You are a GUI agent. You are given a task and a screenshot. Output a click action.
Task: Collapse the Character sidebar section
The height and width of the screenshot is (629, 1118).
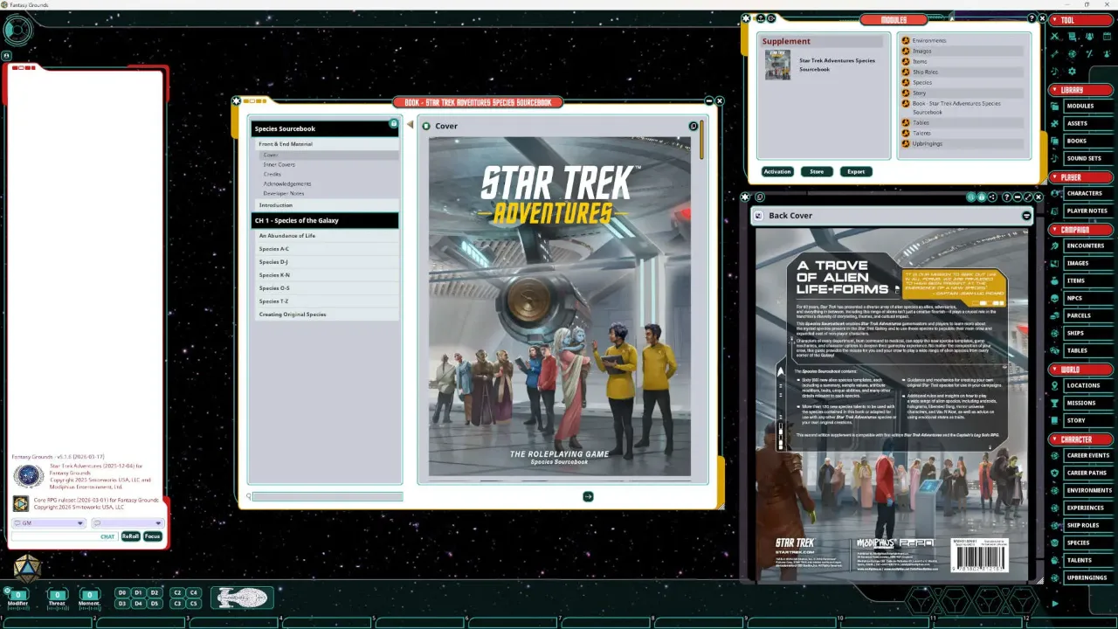pos(1080,439)
